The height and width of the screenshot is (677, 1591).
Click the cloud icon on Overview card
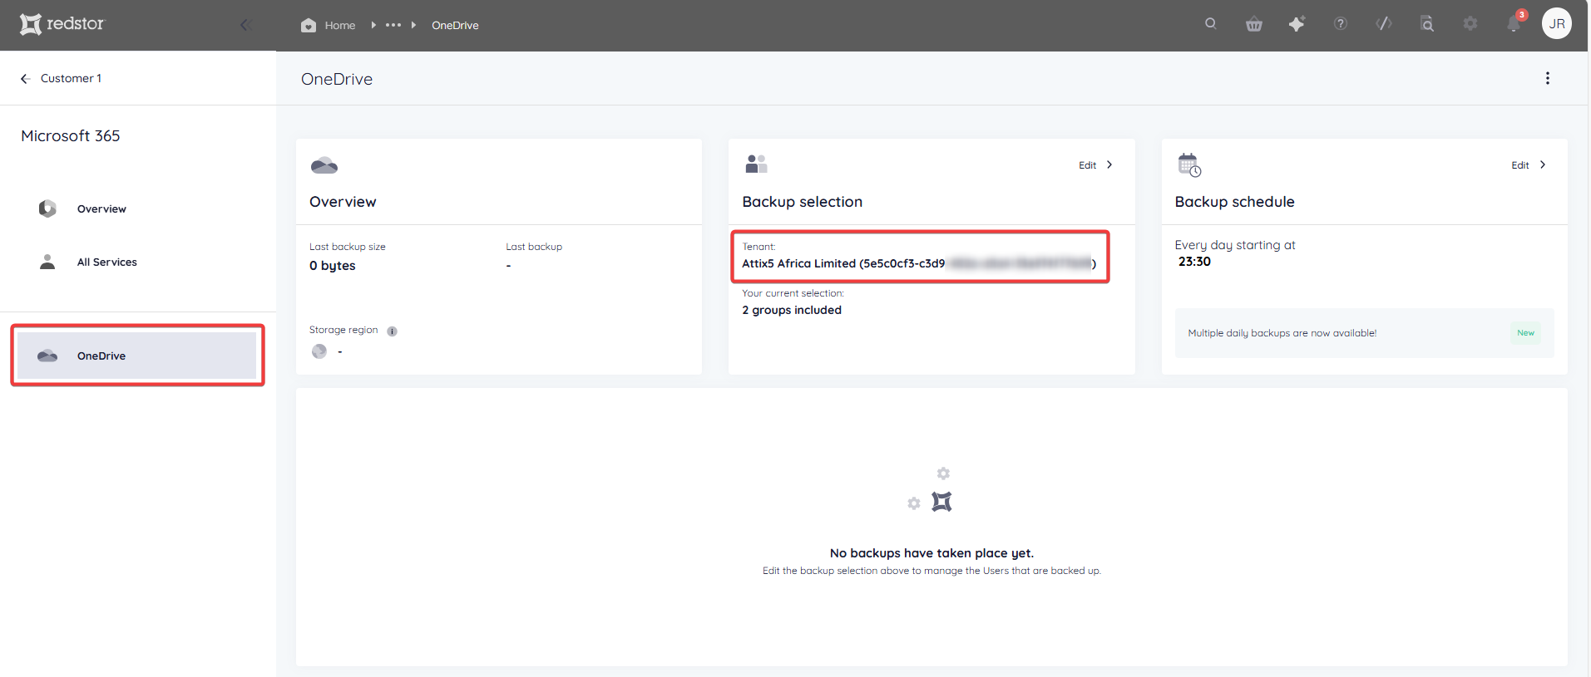click(x=324, y=165)
